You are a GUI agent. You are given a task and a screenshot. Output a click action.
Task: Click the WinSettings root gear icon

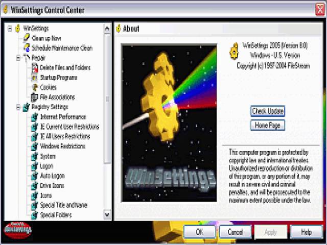click(x=18, y=29)
